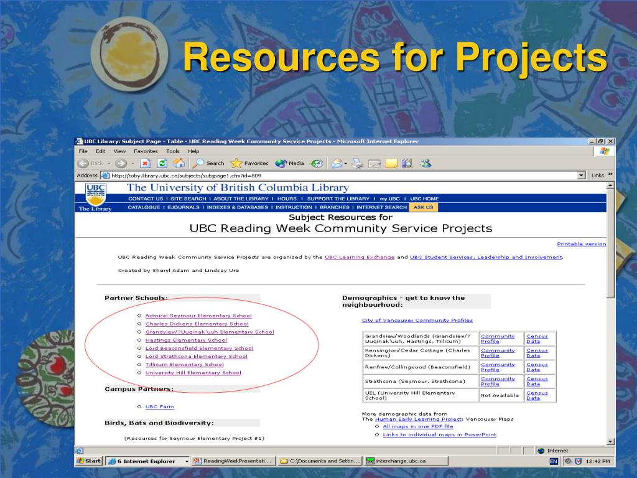Click INDEXES & DATABASES navigation item
This screenshot has width=637, height=478.
click(237, 207)
